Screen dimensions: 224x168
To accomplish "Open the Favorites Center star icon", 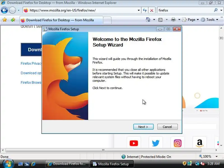I will tap(4, 20).
